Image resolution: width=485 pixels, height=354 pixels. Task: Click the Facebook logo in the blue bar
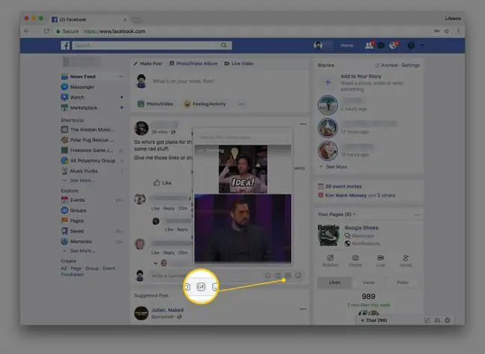[65, 45]
